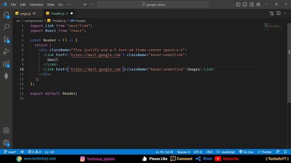Open the Go menu

tap(60, 5)
